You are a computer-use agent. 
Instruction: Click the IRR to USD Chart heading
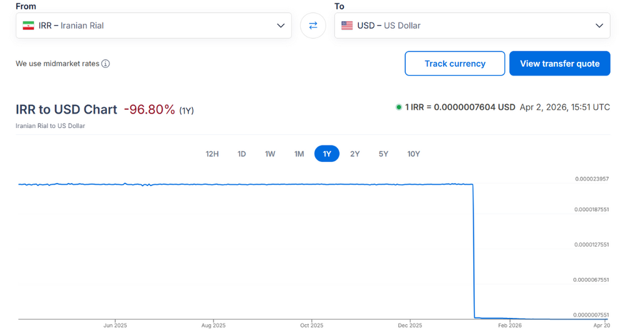click(x=66, y=109)
